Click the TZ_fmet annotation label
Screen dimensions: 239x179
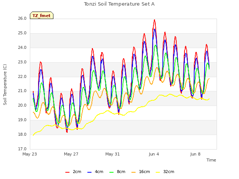(41, 16)
